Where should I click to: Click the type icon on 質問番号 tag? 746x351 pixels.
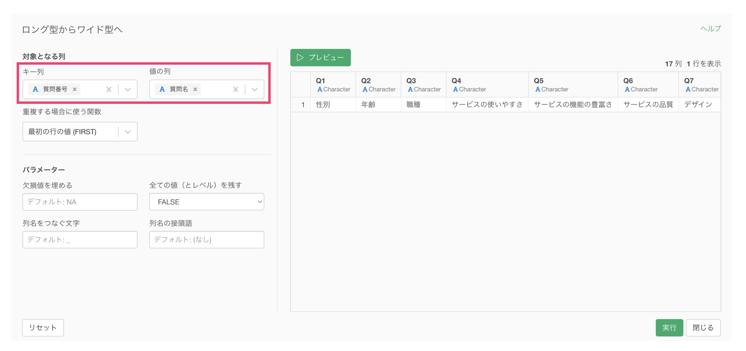pyautogui.click(x=35, y=89)
